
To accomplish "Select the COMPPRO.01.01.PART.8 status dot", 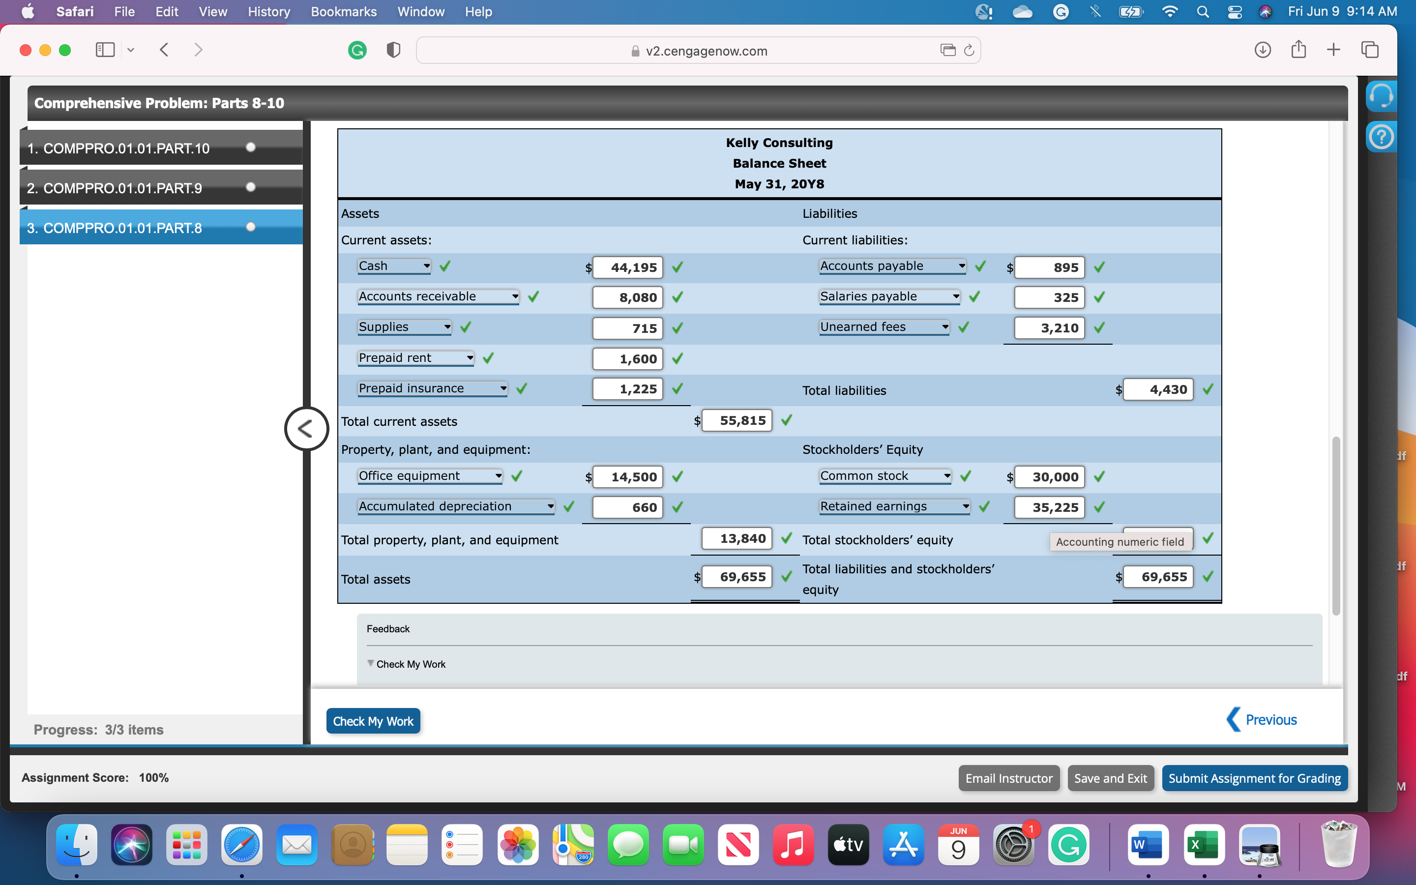I will (251, 227).
